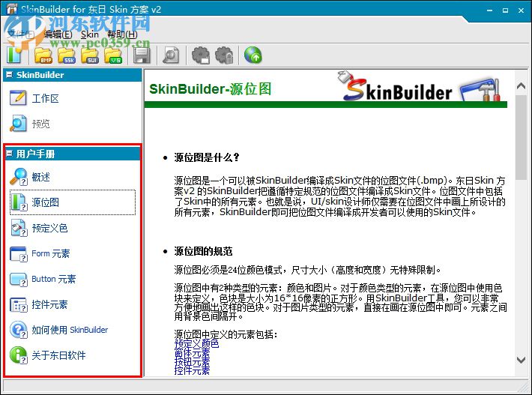The image size is (532, 395).
Task: Click the new bitmap toolbar icon
Action: tap(14, 55)
